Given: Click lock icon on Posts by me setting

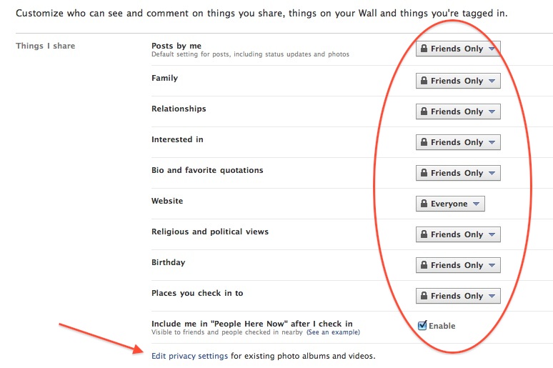Looking at the screenshot, I should click(x=424, y=49).
